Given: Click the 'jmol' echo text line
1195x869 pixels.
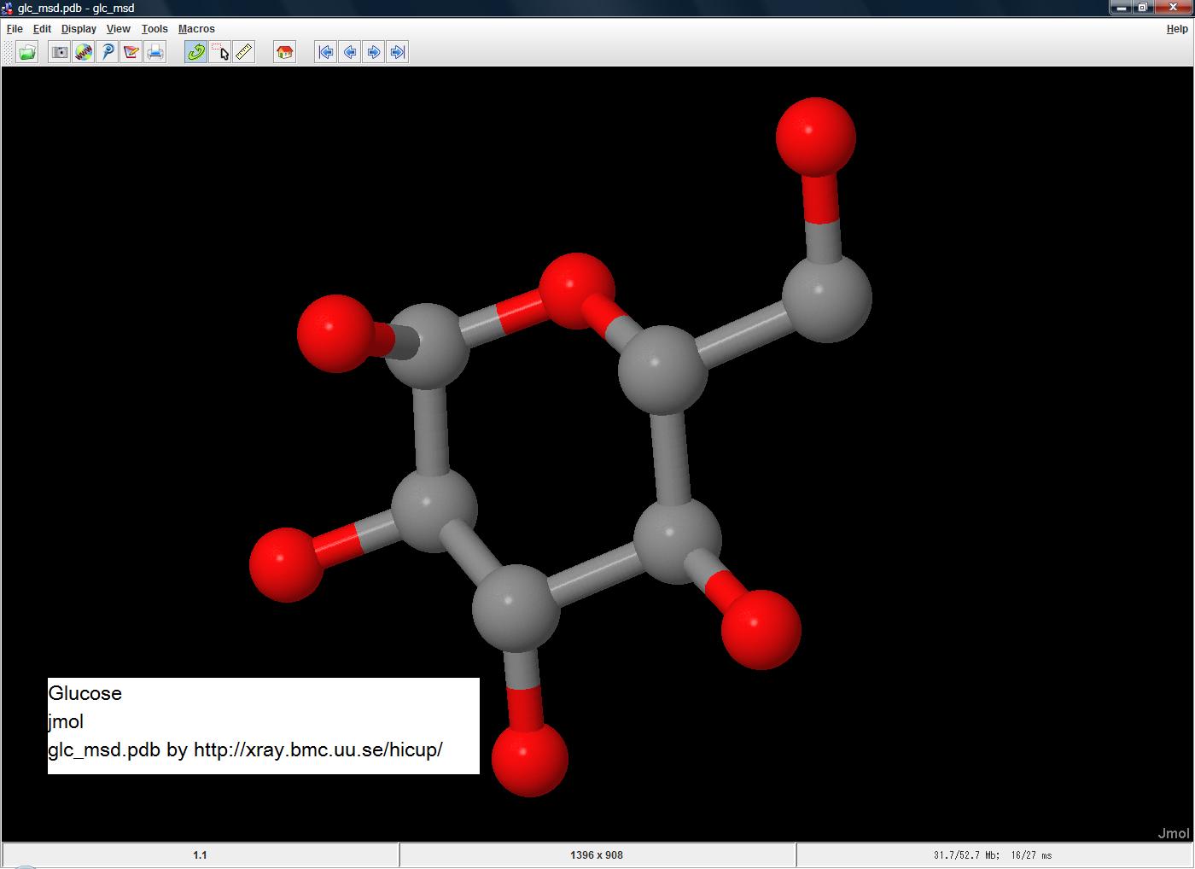Looking at the screenshot, I should pos(66,721).
